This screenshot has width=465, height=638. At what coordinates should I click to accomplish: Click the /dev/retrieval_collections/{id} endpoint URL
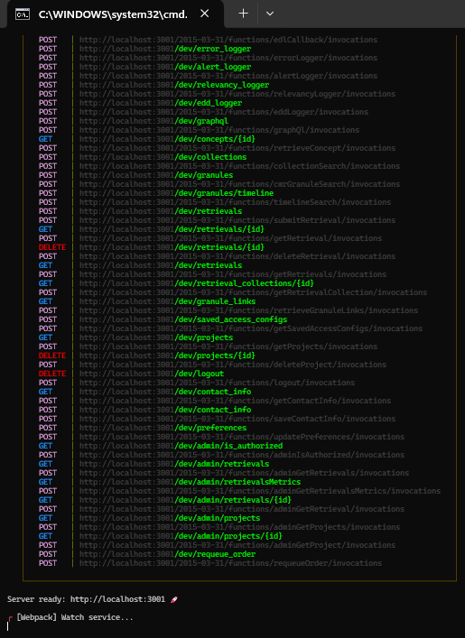[x=197, y=283]
